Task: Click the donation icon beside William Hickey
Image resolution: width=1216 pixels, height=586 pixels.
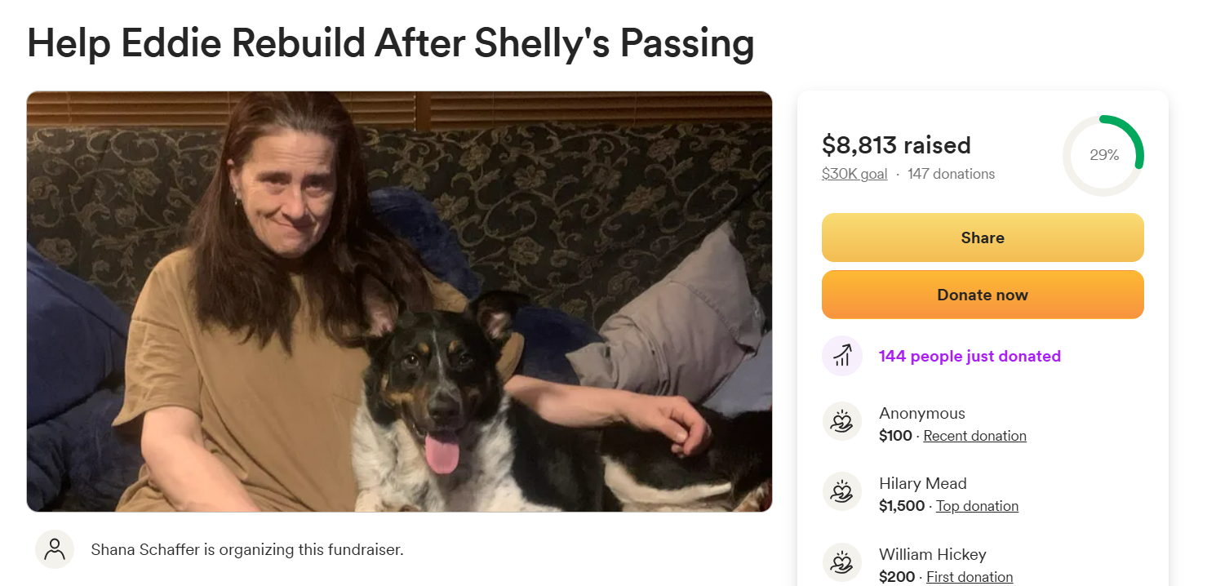Action: pyautogui.click(x=842, y=562)
